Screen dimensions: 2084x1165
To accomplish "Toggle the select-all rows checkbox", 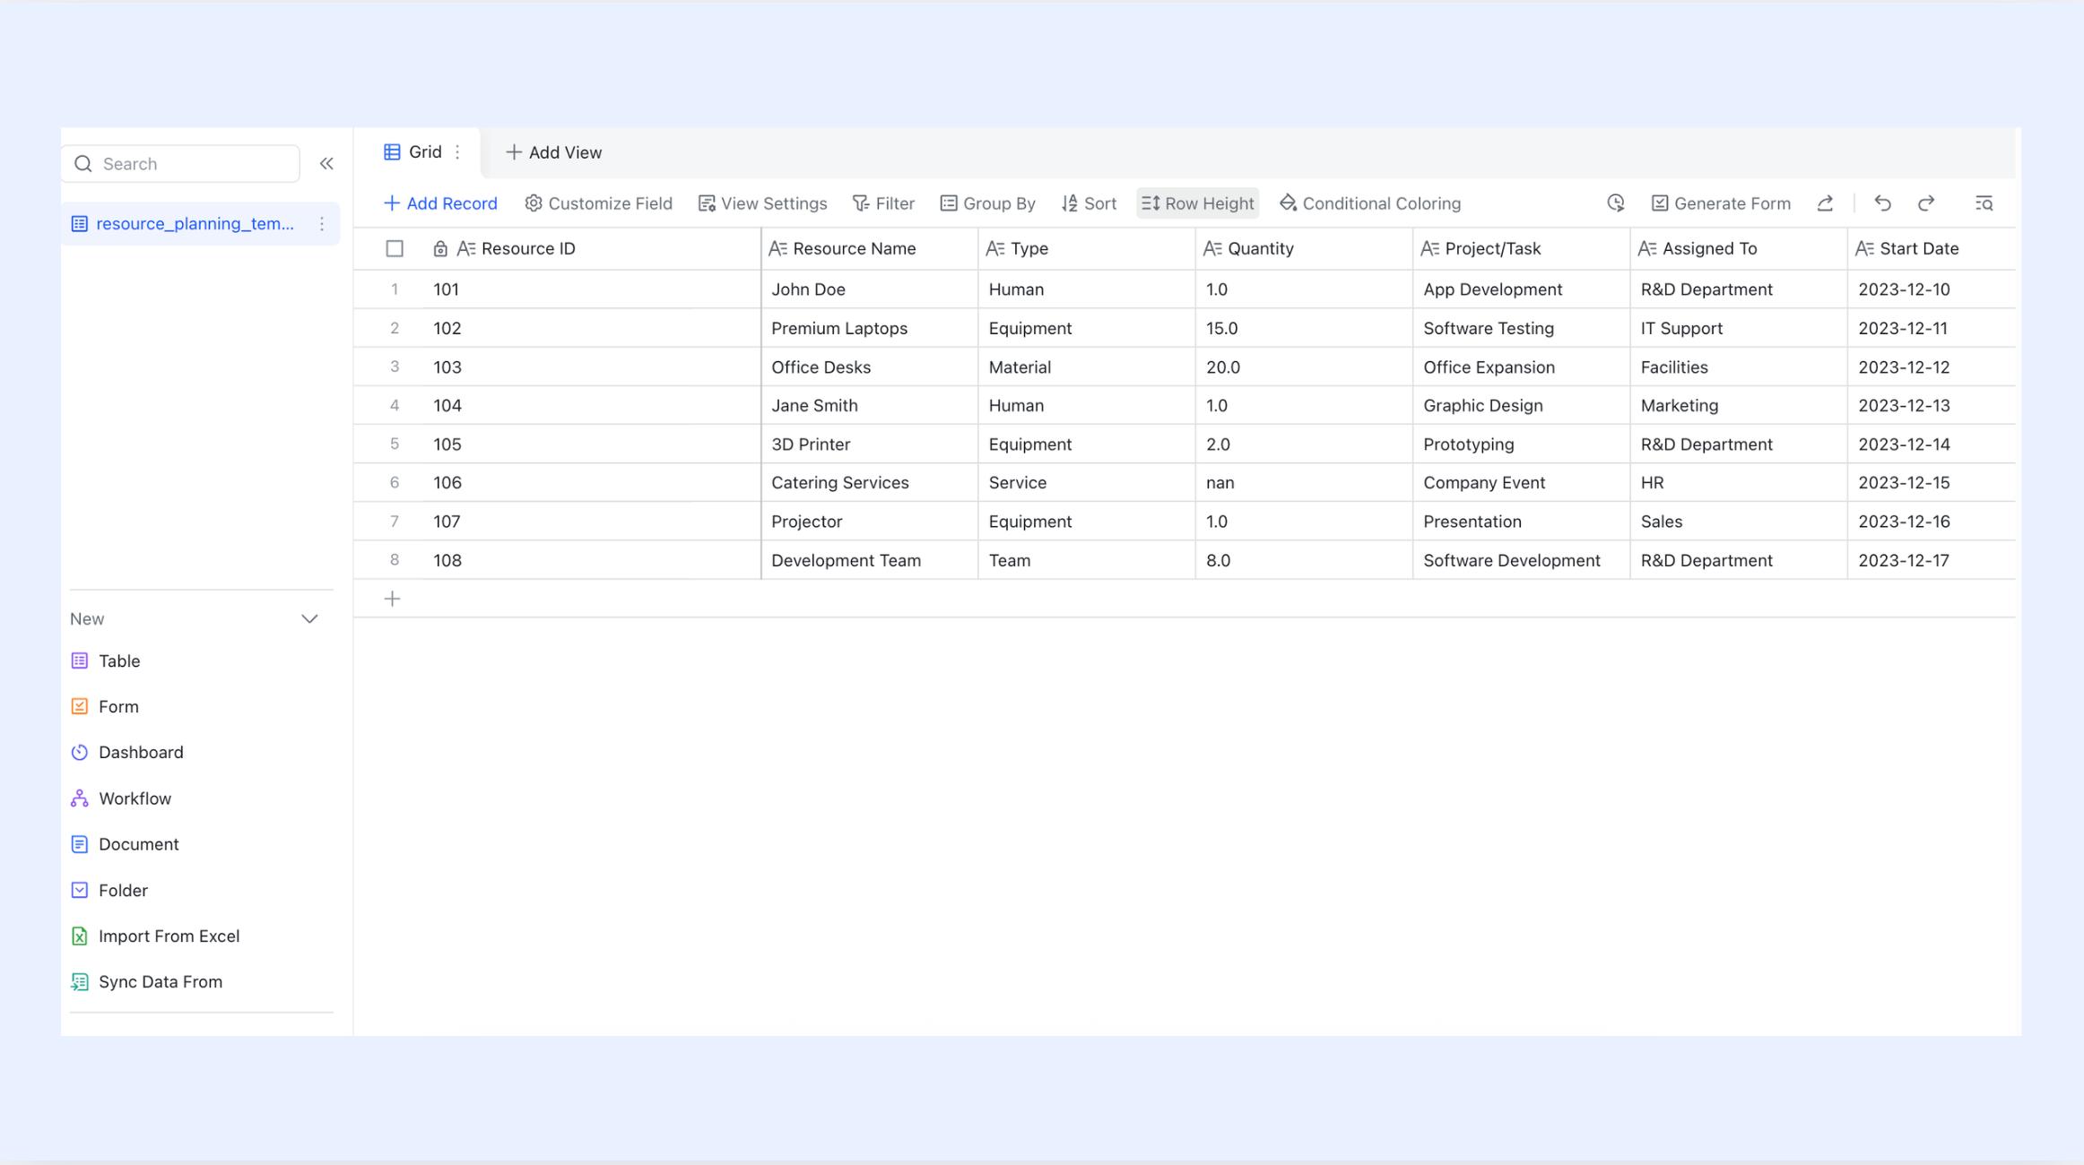I will click(395, 249).
